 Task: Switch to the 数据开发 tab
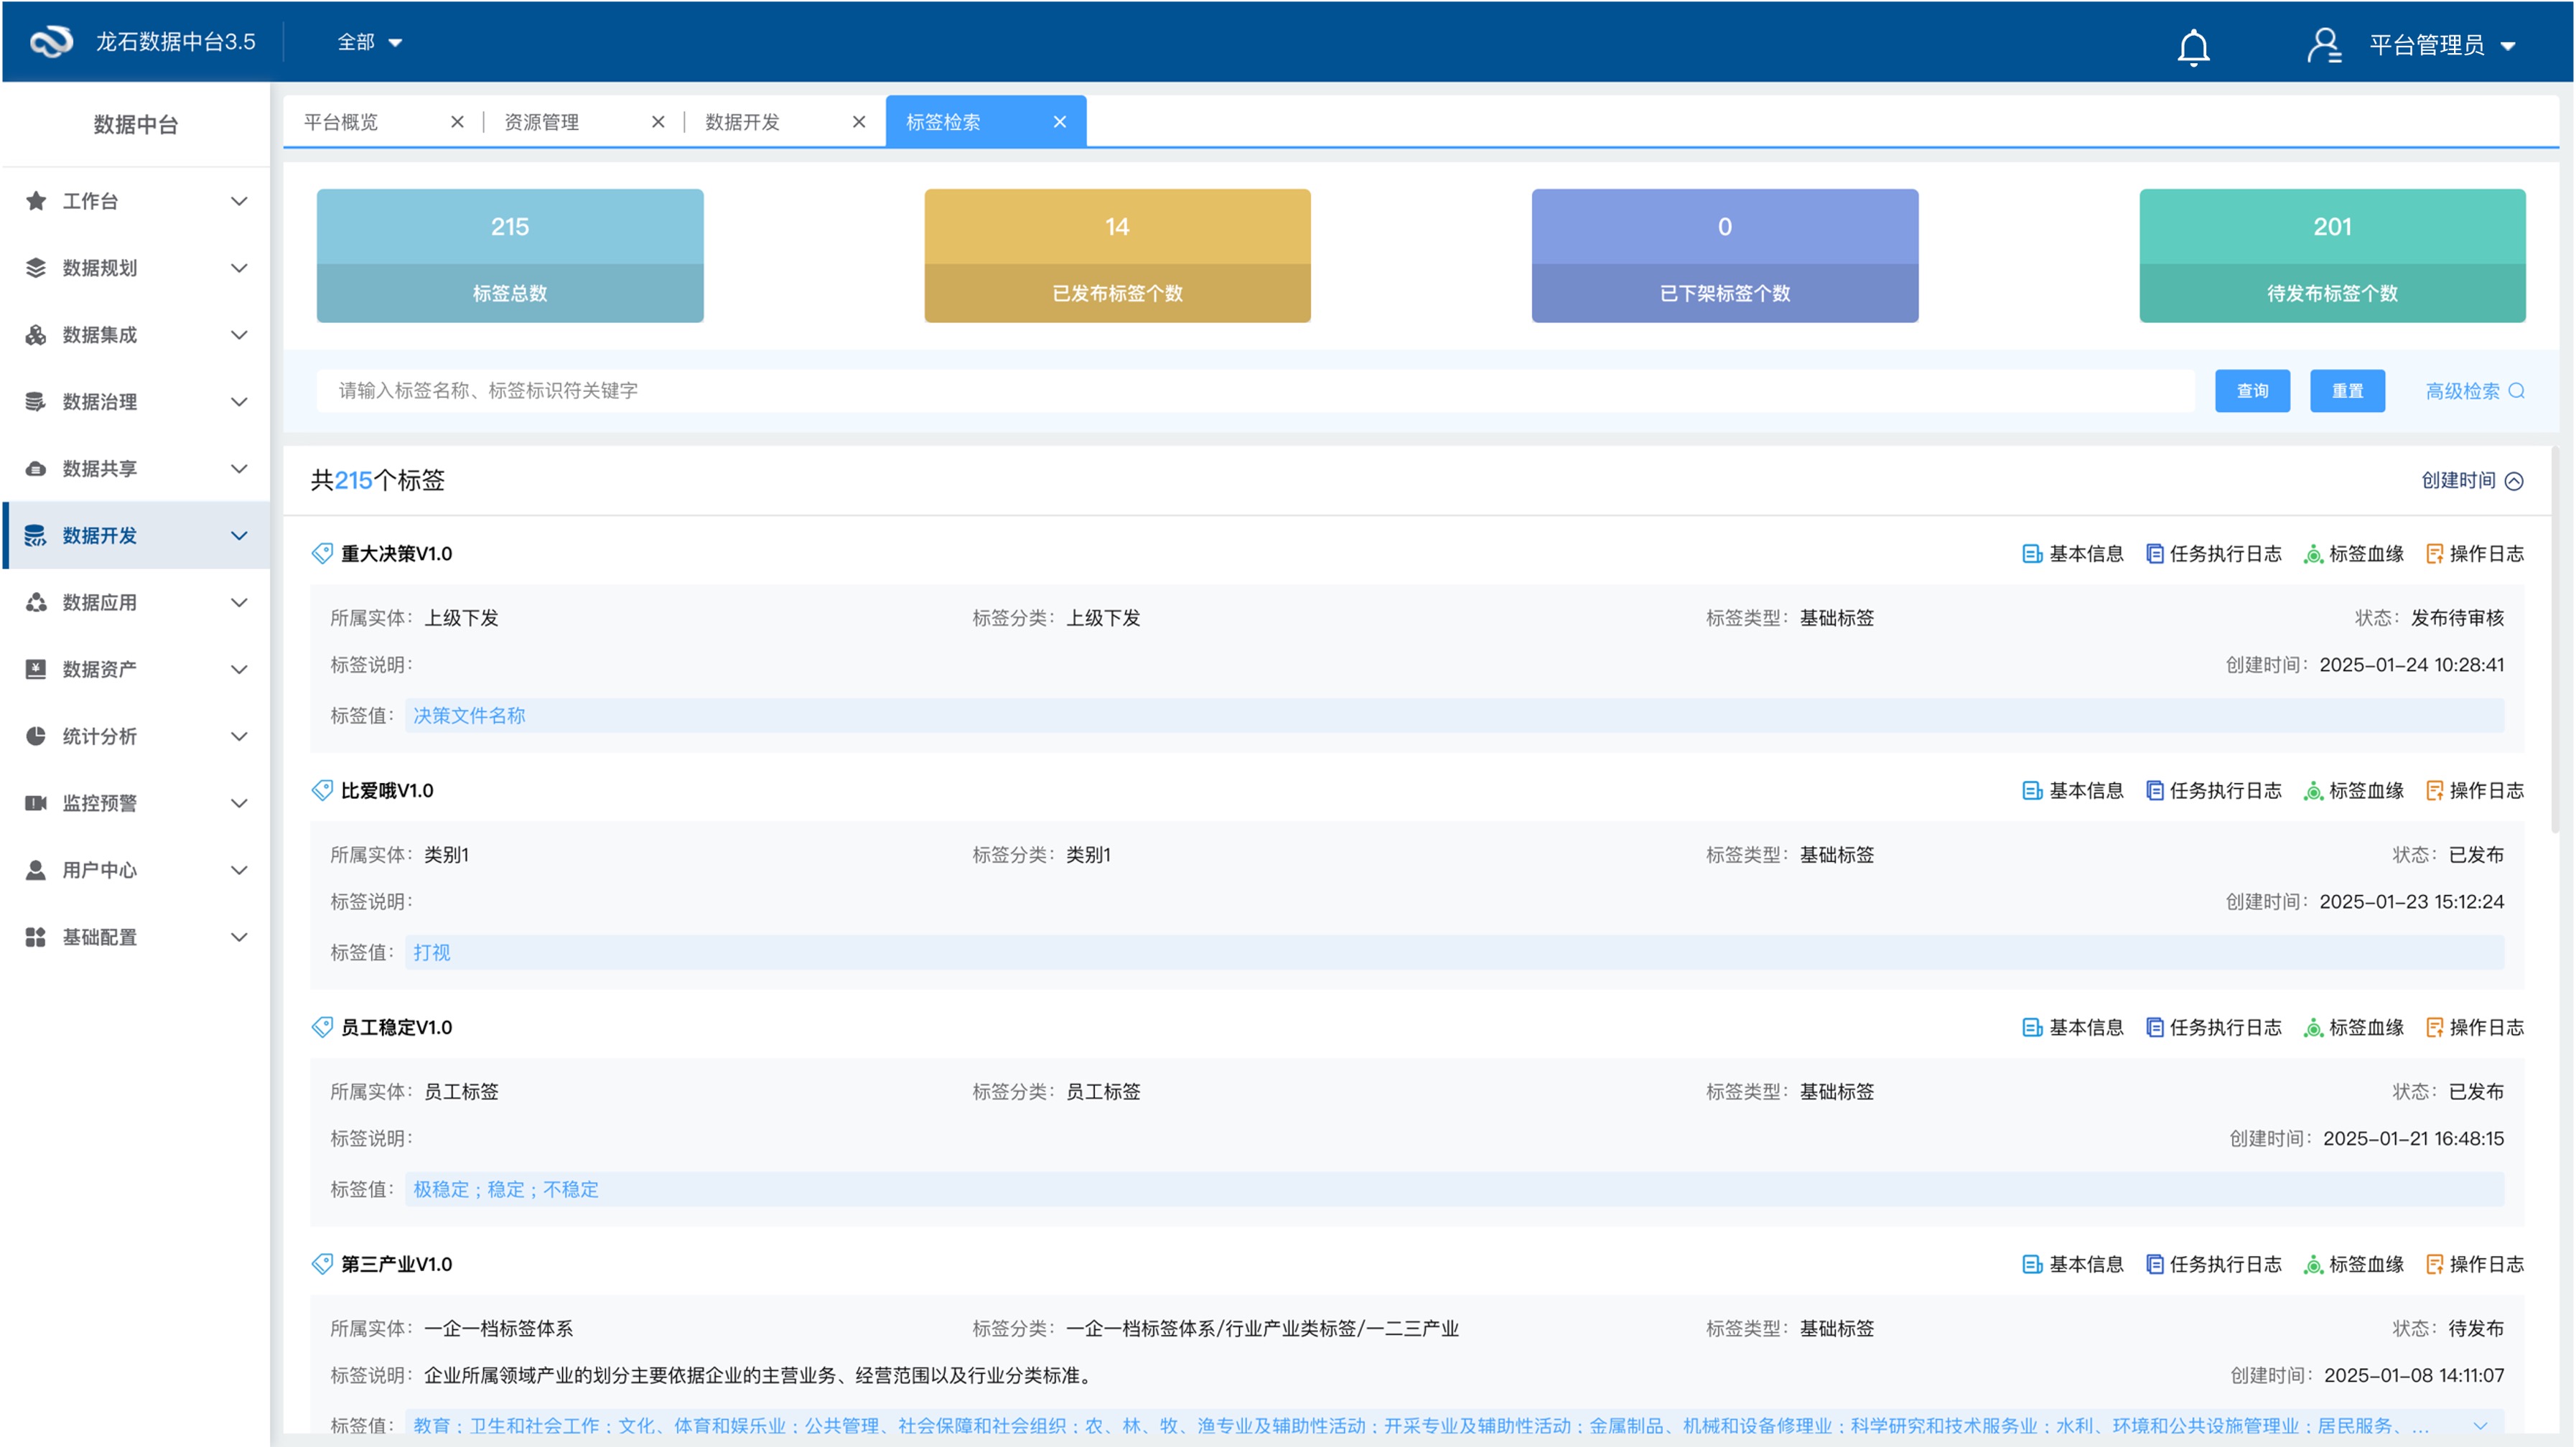pos(743,122)
